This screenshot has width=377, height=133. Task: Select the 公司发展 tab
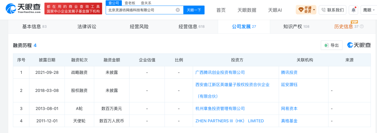(x=244, y=26)
